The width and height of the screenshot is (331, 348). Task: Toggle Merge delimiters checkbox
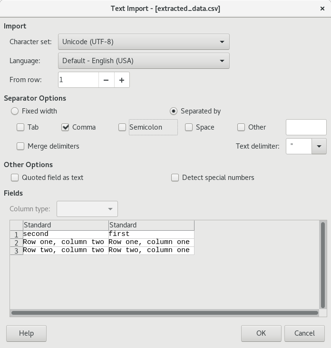20,146
